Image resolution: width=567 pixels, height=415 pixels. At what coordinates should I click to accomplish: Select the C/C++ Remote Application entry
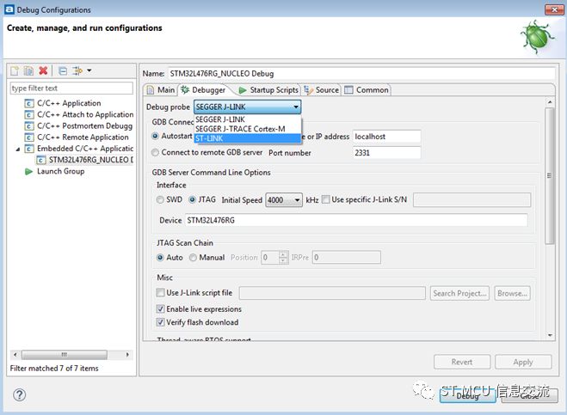coord(83,137)
